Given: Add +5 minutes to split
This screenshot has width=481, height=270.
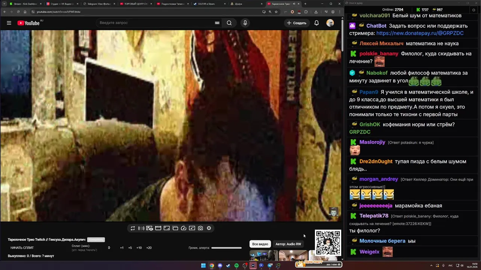Looking at the screenshot, I should (x=130, y=248).
